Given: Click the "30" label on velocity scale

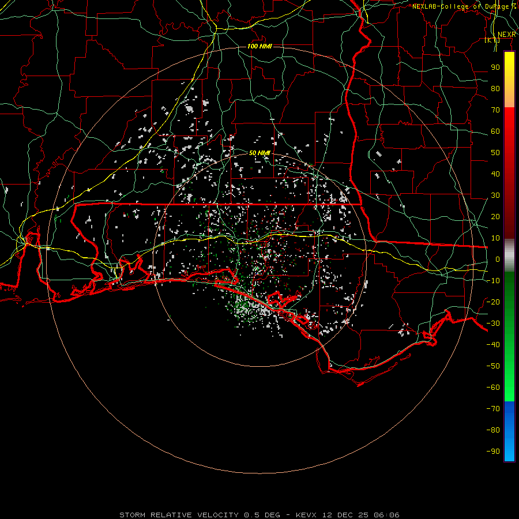Looking at the screenshot, I should (495, 195).
